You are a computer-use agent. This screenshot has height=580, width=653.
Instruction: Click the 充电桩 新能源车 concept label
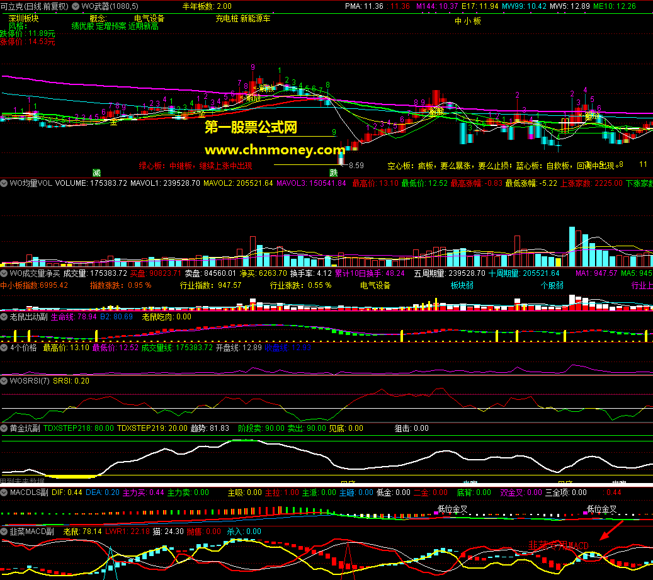tap(243, 19)
